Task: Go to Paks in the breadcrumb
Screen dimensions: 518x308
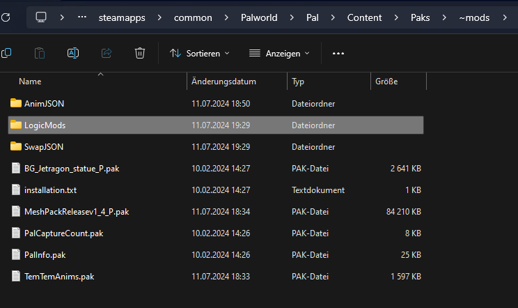Action: [x=421, y=17]
